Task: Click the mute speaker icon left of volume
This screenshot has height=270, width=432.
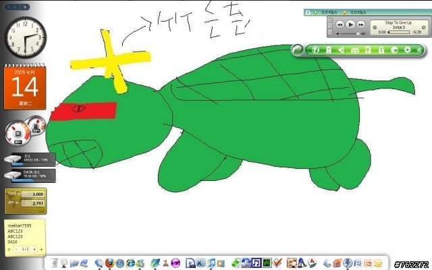Action: coord(338,34)
